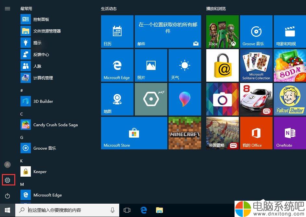
Task: Open the 邮件 mail tile
Action: (x=168, y=32)
